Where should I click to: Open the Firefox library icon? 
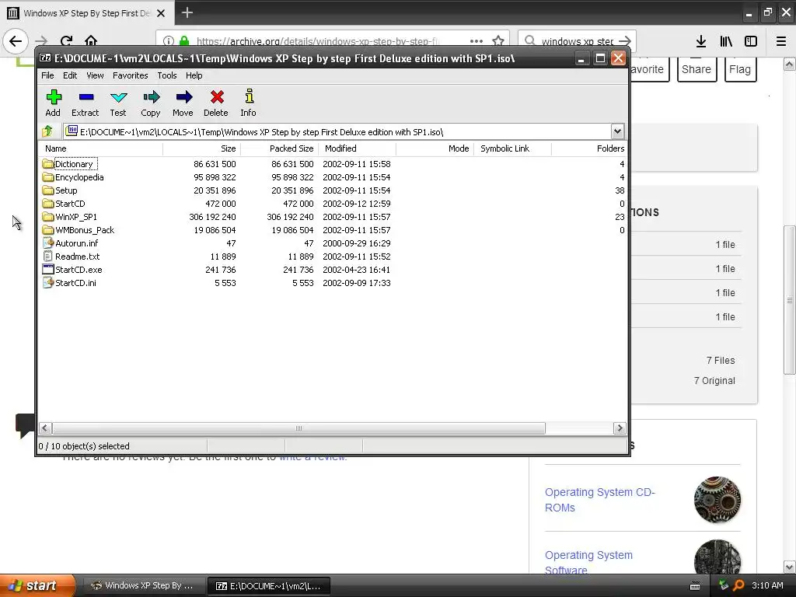coord(726,42)
